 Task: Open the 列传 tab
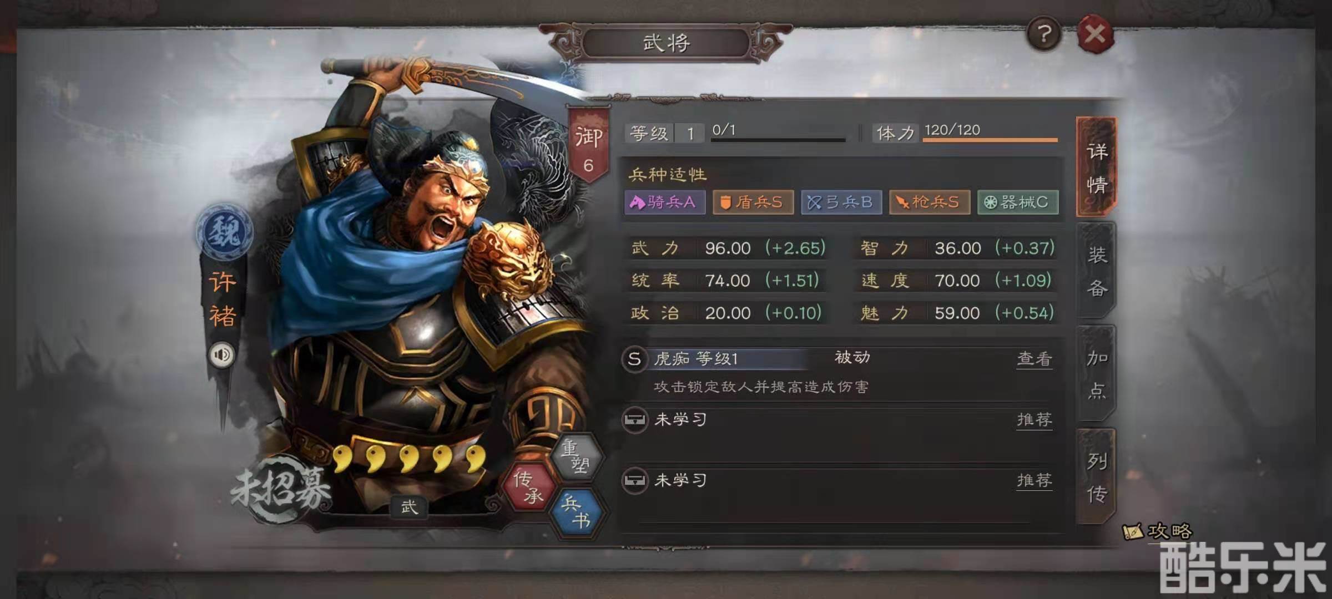1097,477
